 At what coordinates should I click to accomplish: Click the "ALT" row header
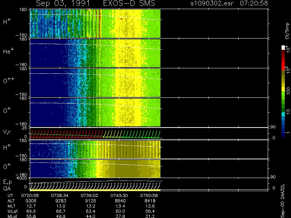(x=11, y=201)
